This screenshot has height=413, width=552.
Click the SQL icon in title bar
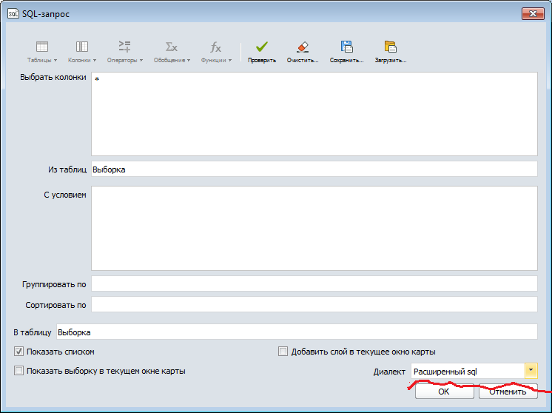point(13,14)
